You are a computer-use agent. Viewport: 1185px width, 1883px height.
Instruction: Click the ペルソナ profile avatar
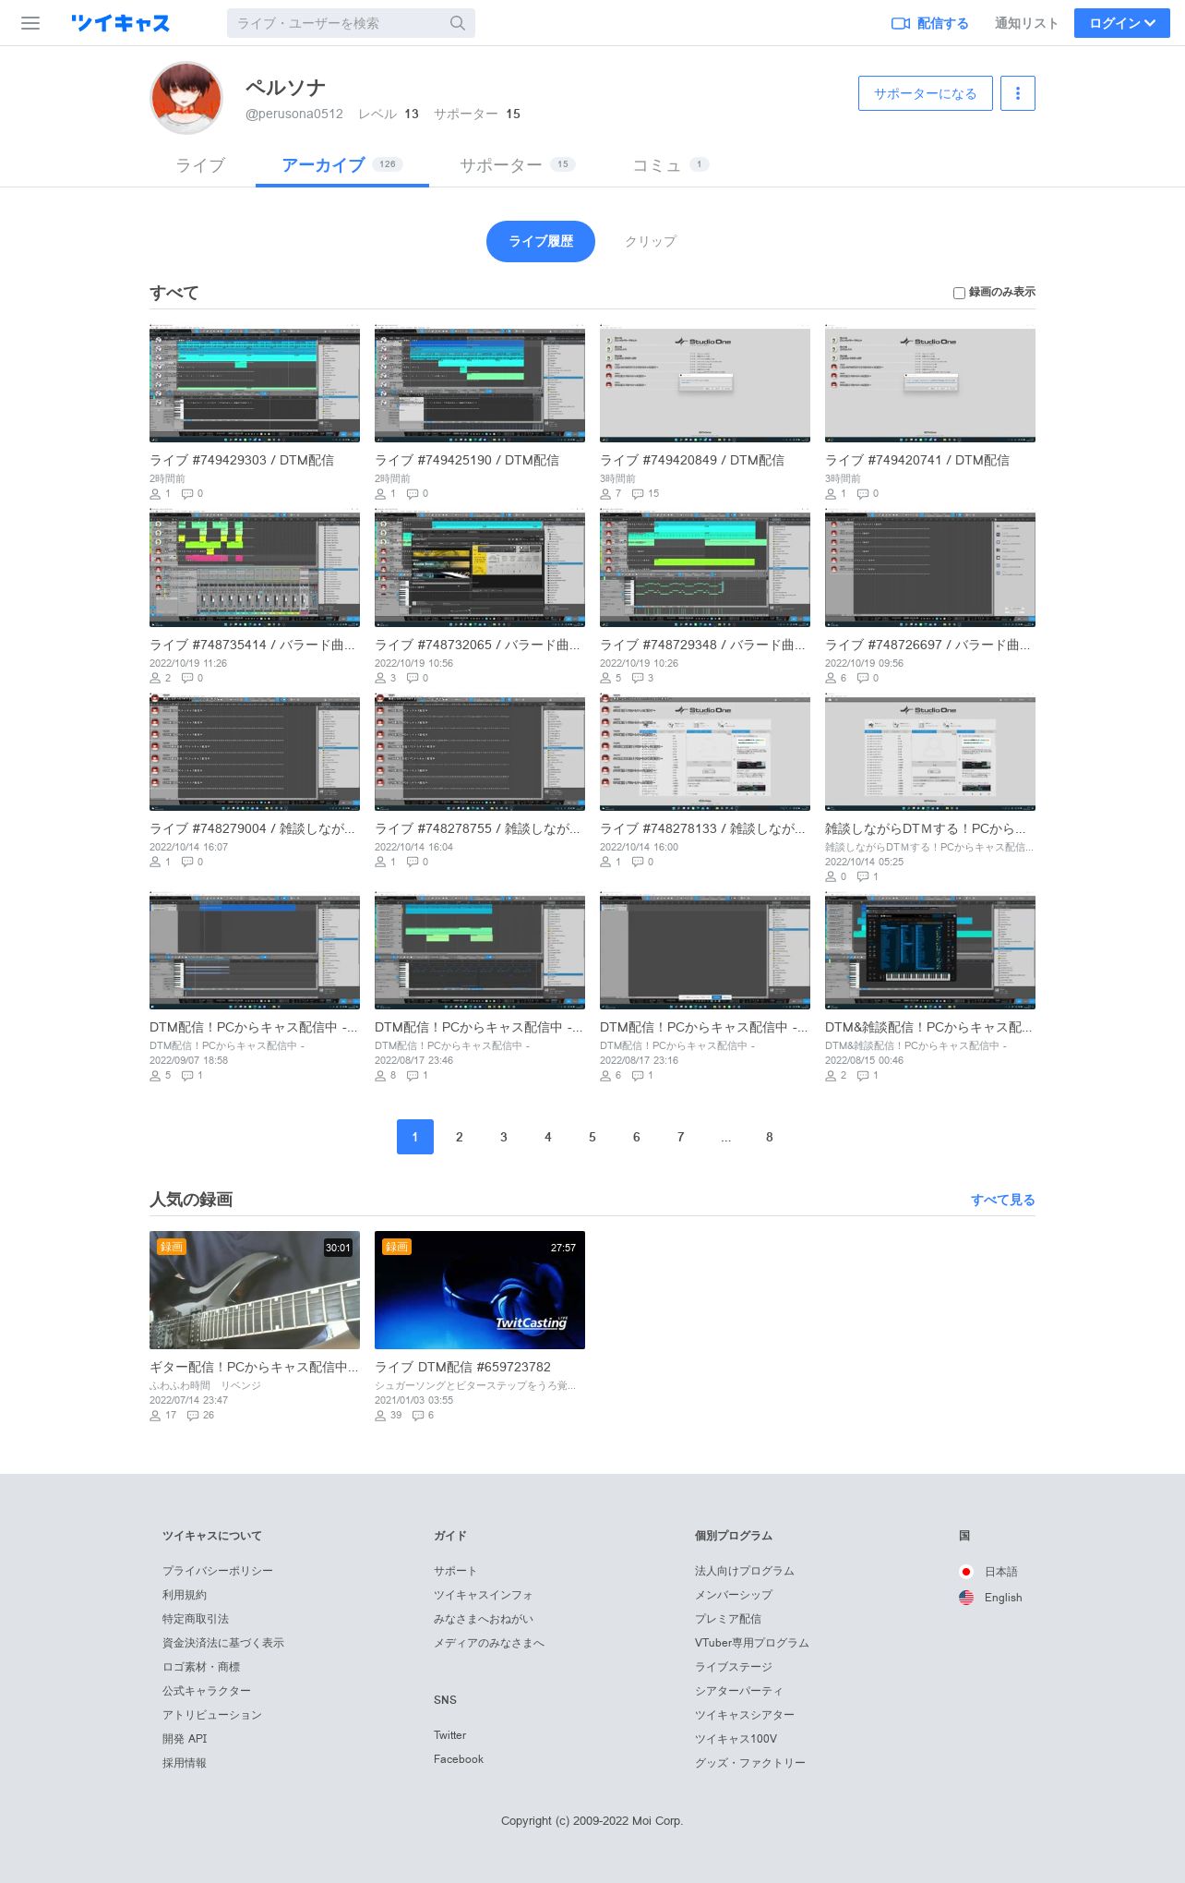pyautogui.click(x=186, y=98)
